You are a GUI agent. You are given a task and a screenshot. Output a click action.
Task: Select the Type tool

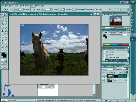click(6, 40)
